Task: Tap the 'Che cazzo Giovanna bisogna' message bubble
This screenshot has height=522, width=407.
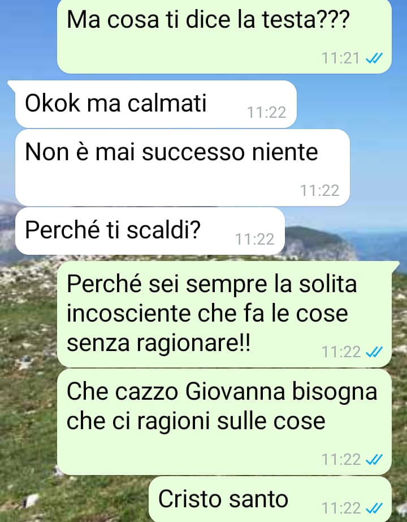Action: click(224, 422)
